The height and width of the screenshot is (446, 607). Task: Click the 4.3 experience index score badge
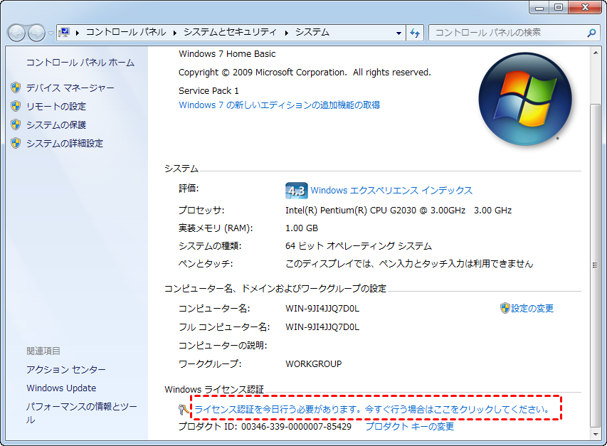pyautogui.click(x=297, y=191)
